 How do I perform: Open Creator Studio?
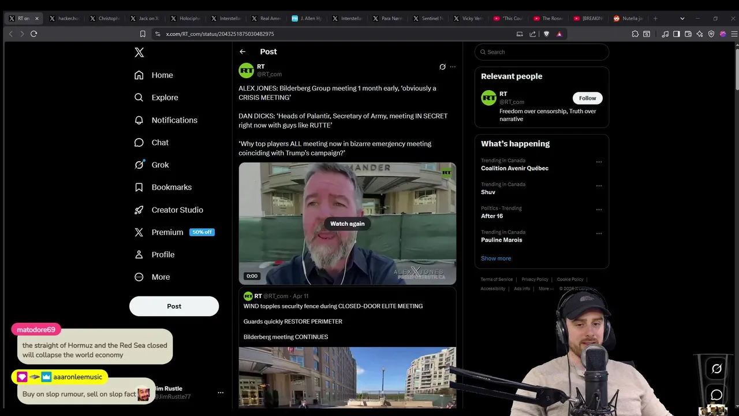click(x=169, y=210)
